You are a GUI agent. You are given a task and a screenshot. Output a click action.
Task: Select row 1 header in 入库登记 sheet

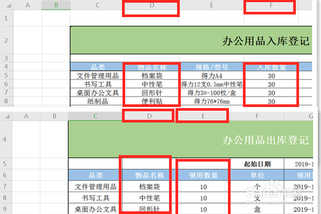coord(6,18)
